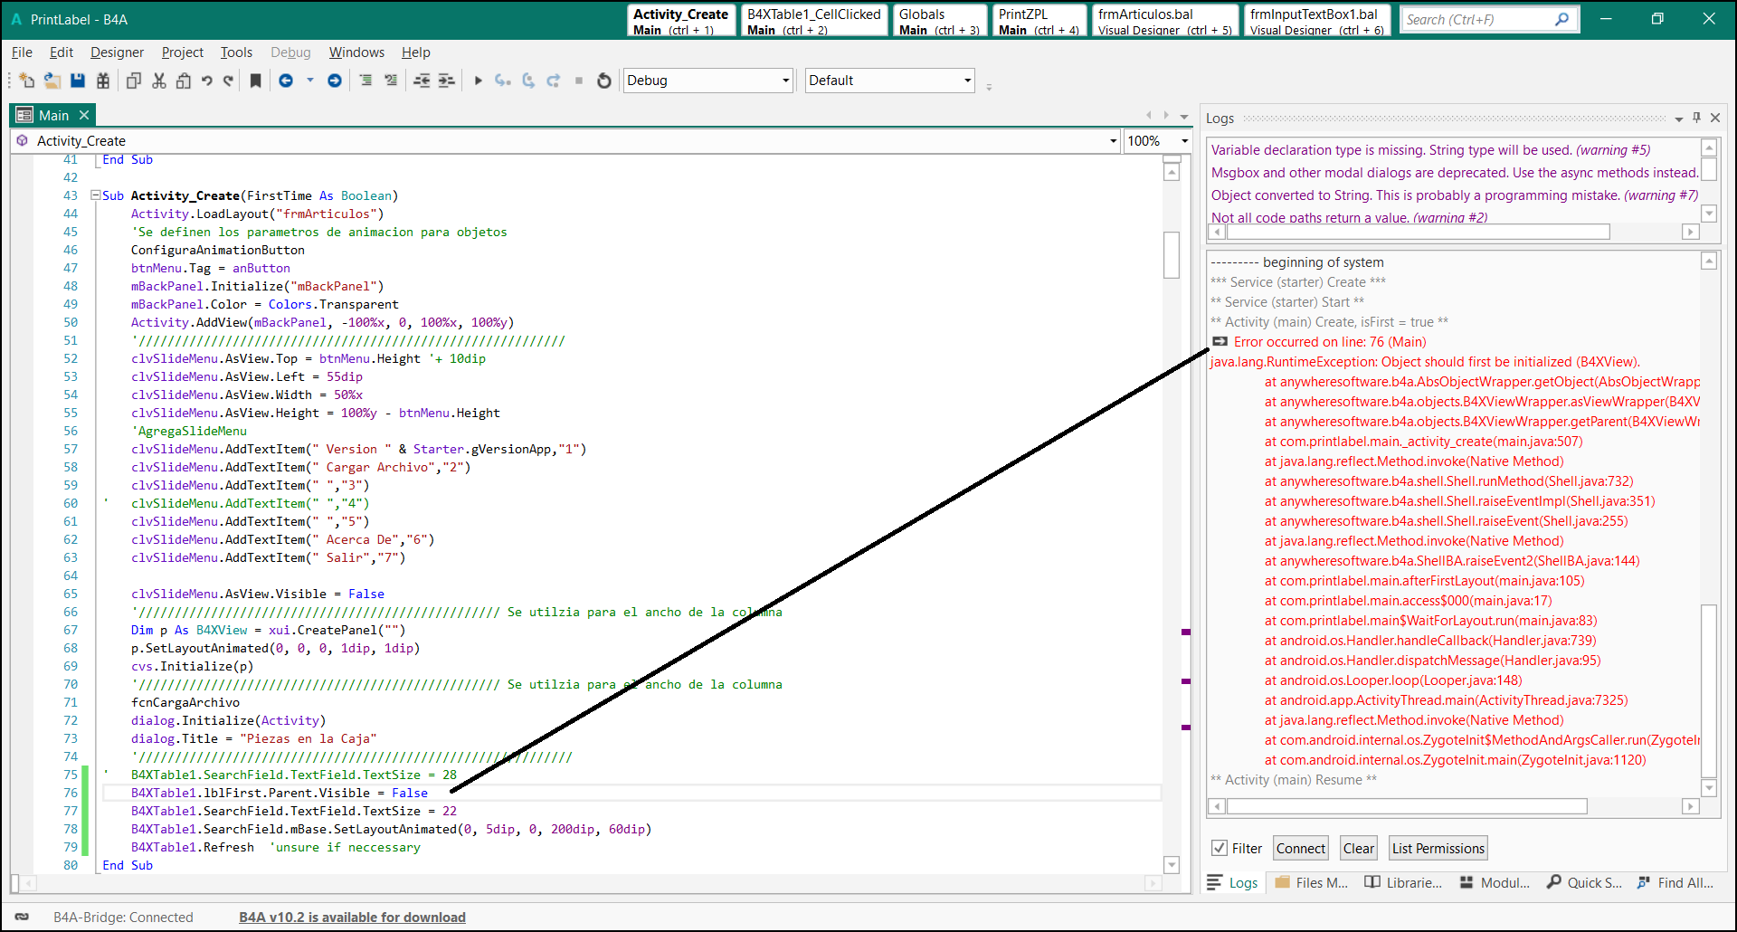Open B4A v10.2 available for download link
The image size is (1737, 932).
pyautogui.click(x=352, y=917)
